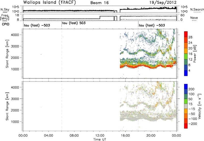Select the "Beam 16" label
This screenshot has height=141, width=204.
point(99,3)
